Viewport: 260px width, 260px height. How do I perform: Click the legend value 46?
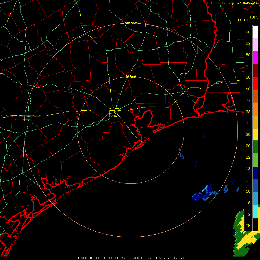(x=248, y=89)
